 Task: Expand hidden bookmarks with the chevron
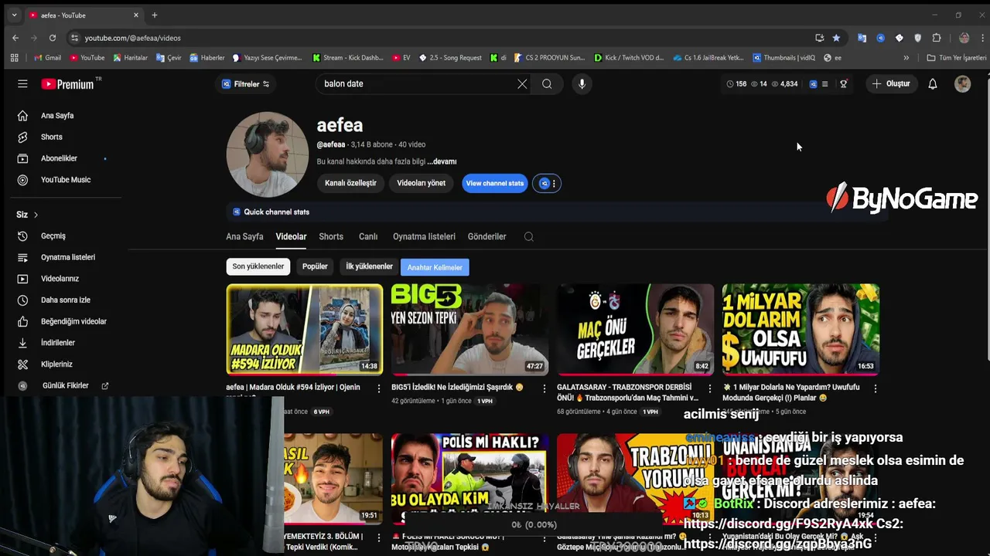point(906,57)
